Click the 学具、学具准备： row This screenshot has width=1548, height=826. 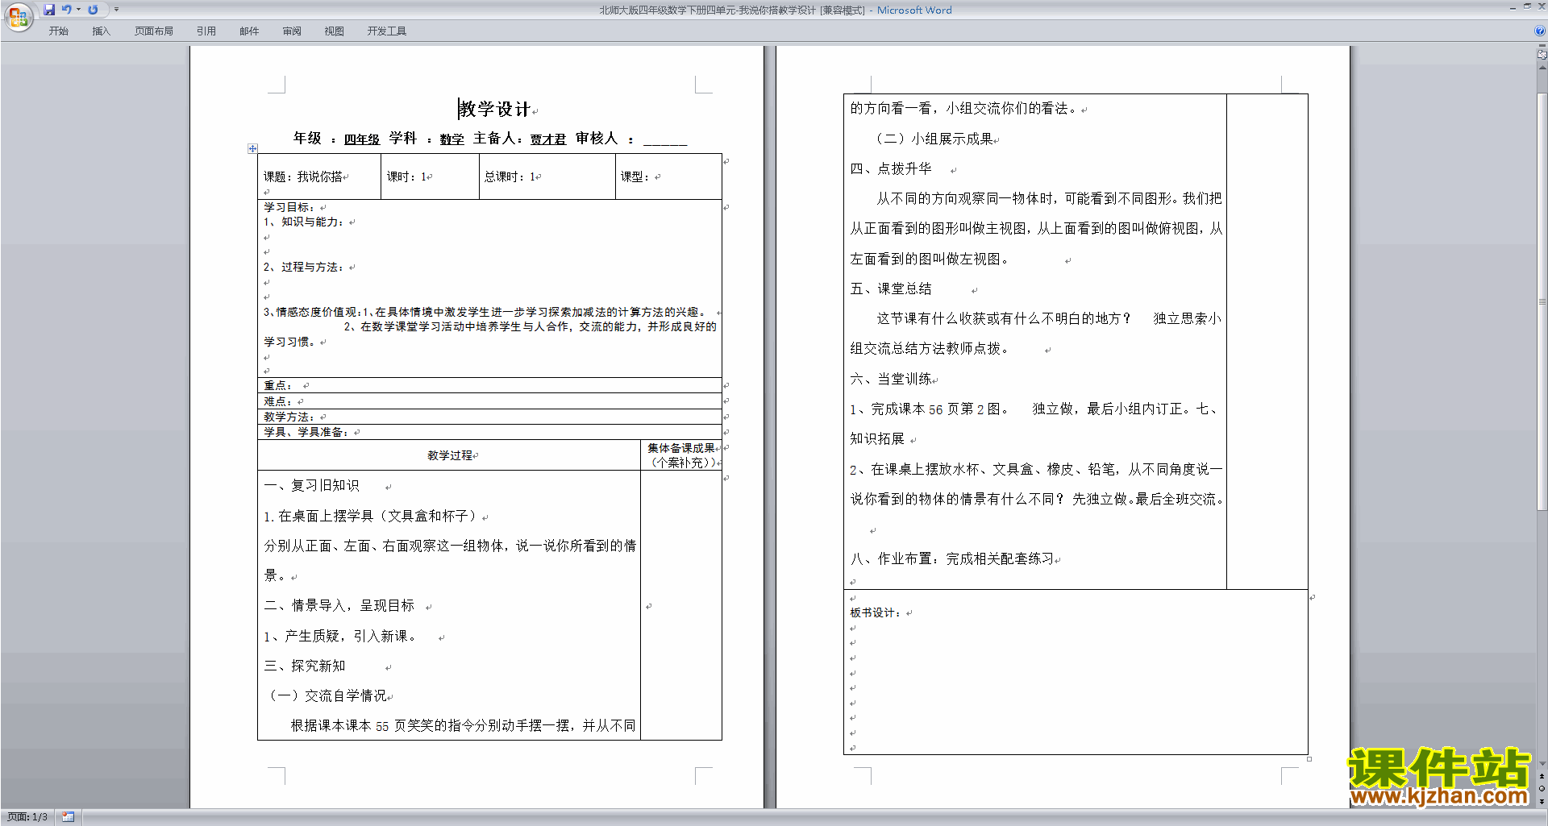pos(489,432)
